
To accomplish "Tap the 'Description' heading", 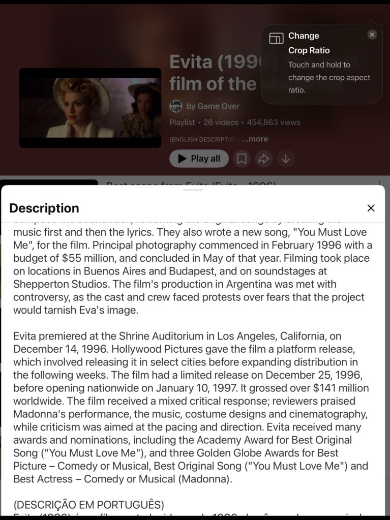I will (44, 208).
